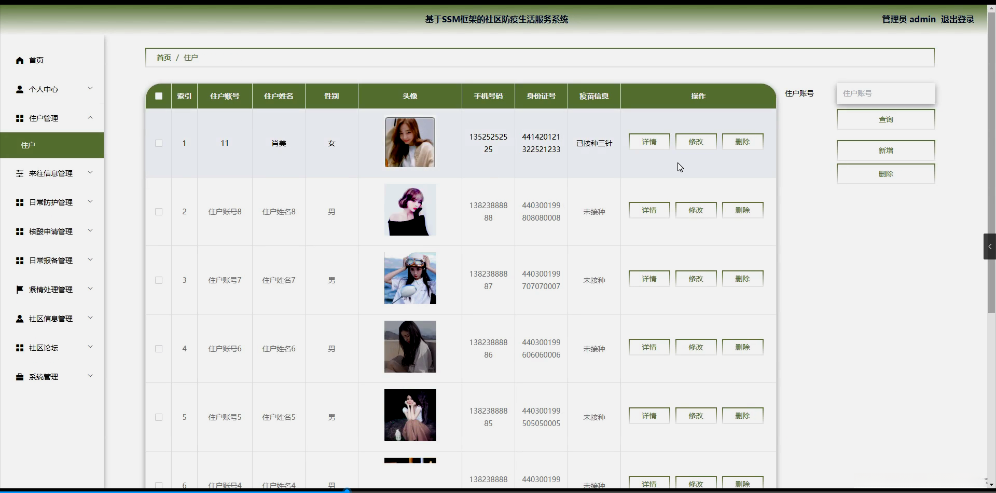Open 详情 for 住户账号8
996x493 pixels.
click(649, 210)
